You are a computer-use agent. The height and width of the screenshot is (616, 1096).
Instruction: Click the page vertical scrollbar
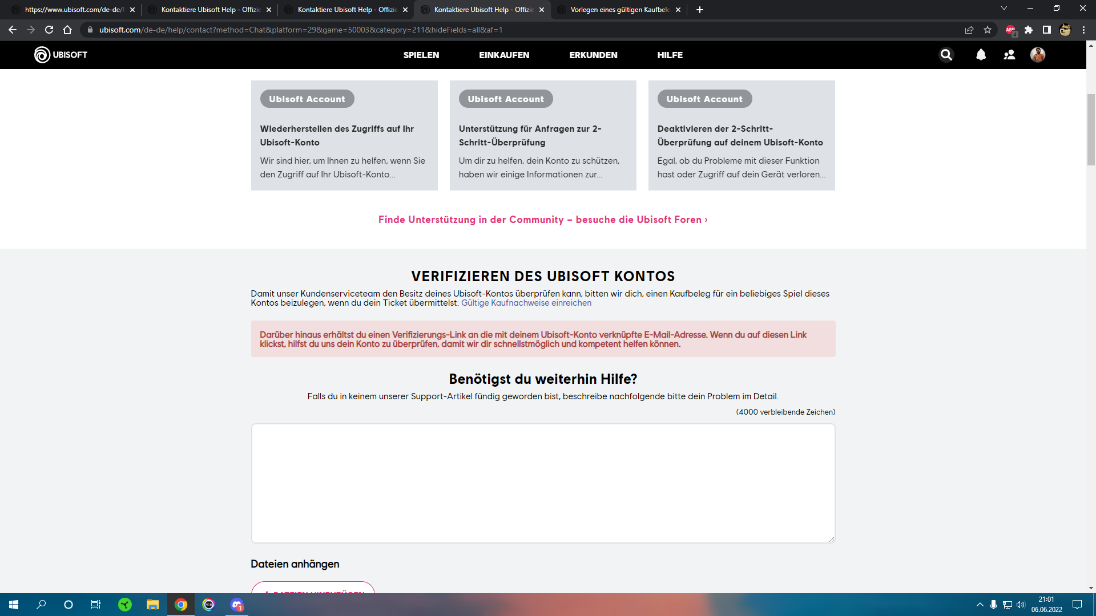click(x=1091, y=129)
